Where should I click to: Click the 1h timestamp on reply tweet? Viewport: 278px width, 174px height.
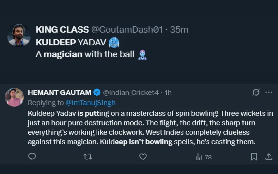[168, 93]
